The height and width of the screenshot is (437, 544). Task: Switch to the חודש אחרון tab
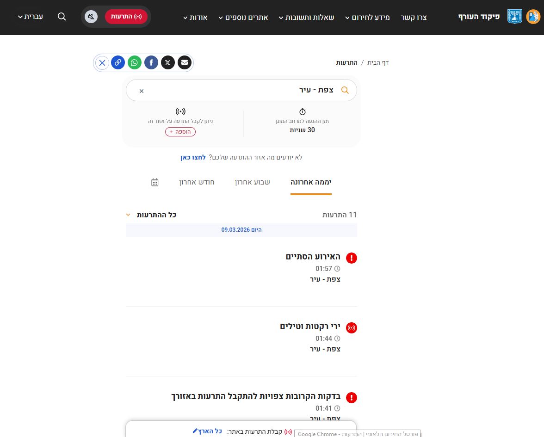(197, 182)
